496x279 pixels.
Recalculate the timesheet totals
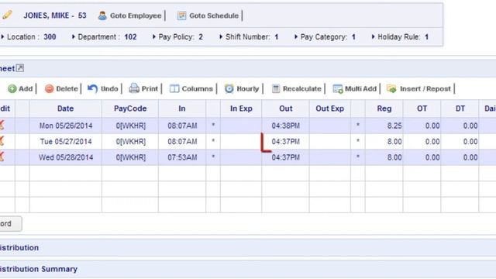(x=301, y=89)
